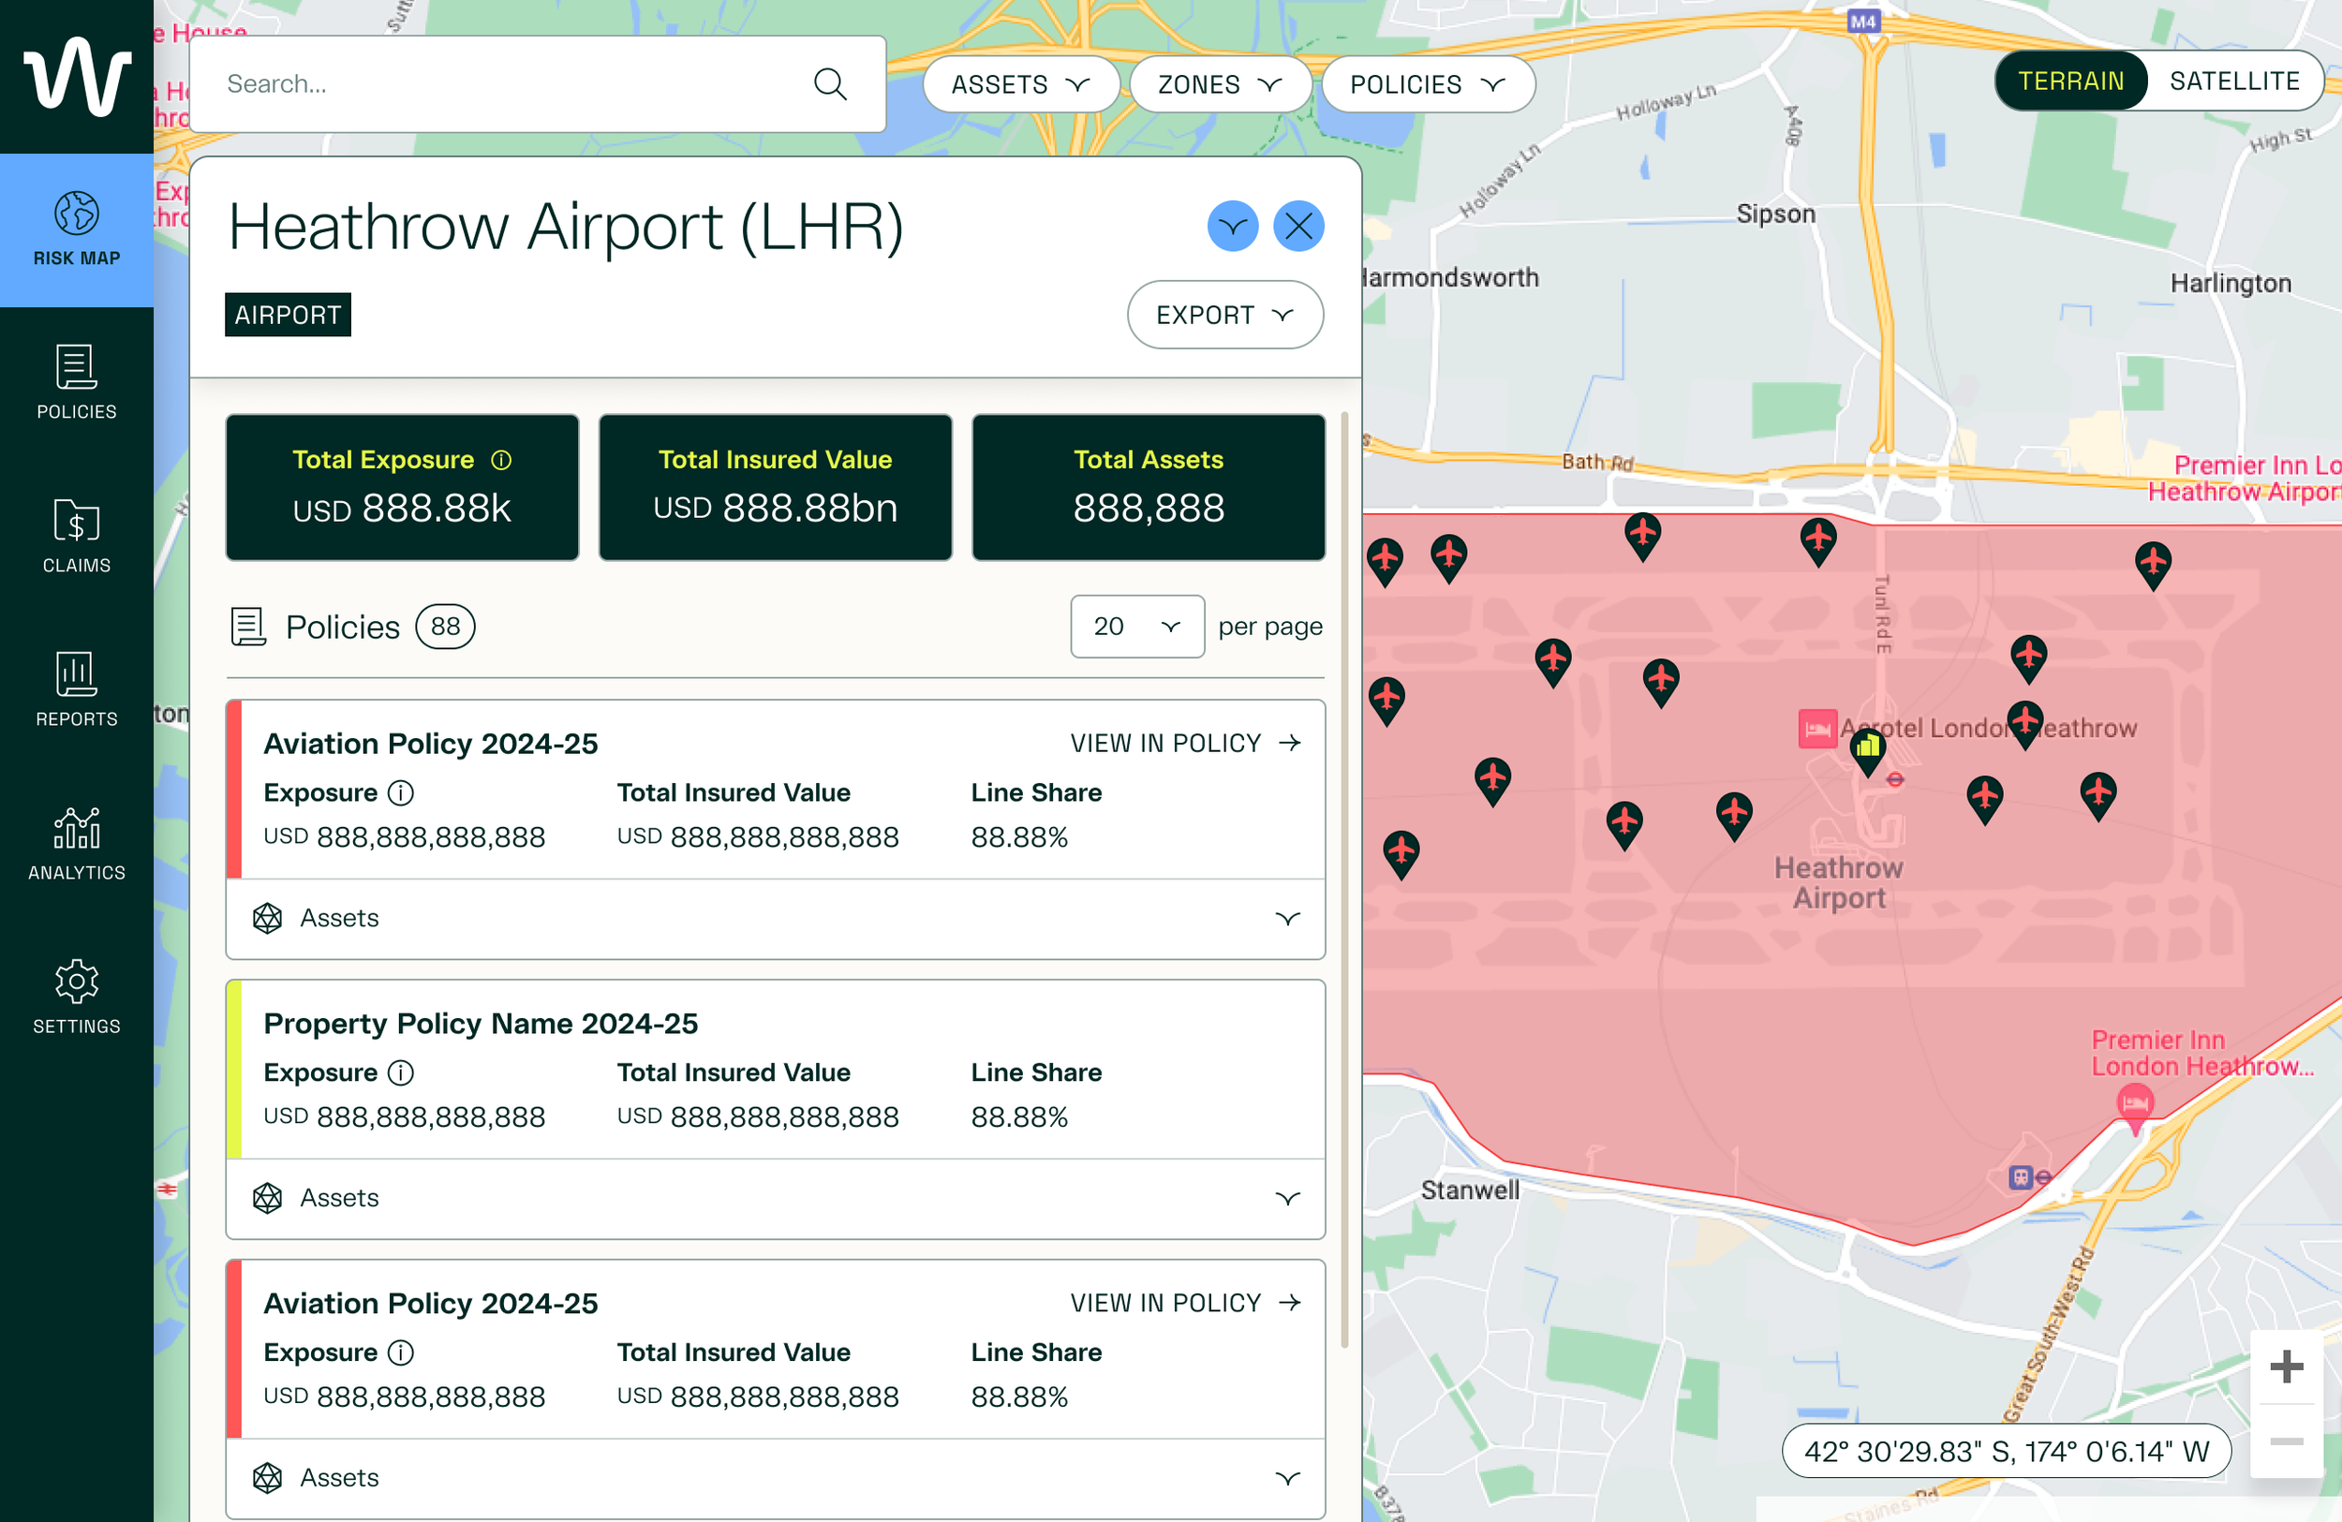Open the Reports section
The height and width of the screenshot is (1522, 2342).
coord(77,689)
